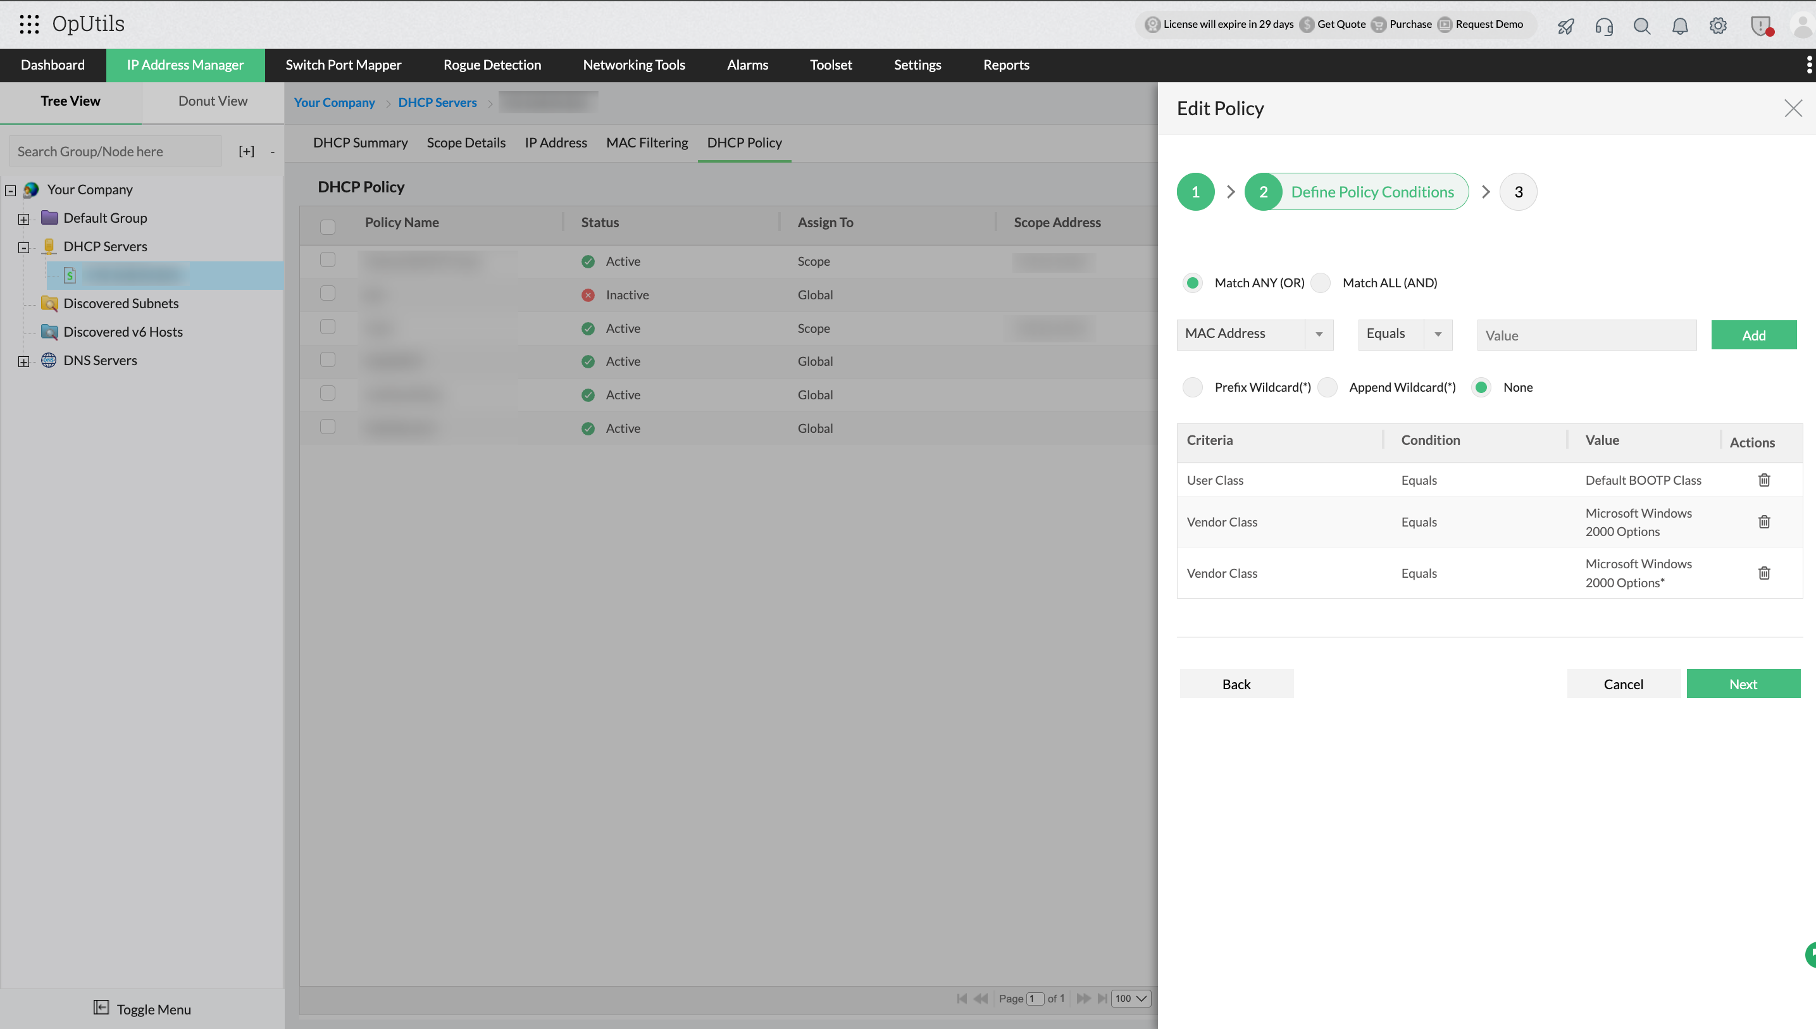Open the Switch Port Mapper menu
The height and width of the screenshot is (1029, 1816).
(x=343, y=65)
